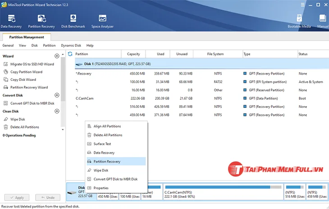This screenshot has width=329, height=209.
Task: Click the MiniTool app logo in title bar
Action: (4, 4)
